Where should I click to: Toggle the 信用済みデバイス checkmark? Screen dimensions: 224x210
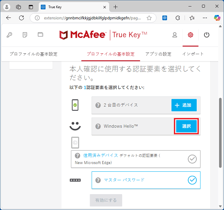[x=192, y=159]
